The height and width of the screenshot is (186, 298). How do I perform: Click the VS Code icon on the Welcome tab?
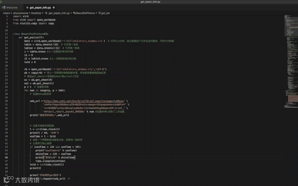[x=4, y=7]
